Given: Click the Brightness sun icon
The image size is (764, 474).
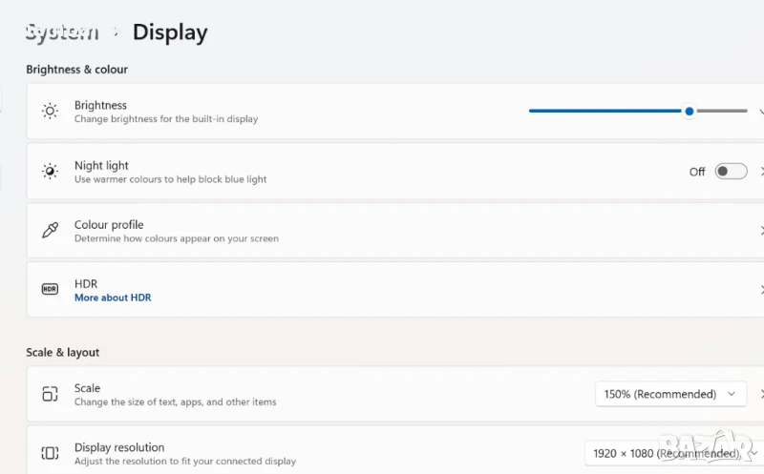Looking at the screenshot, I should [x=50, y=112].
